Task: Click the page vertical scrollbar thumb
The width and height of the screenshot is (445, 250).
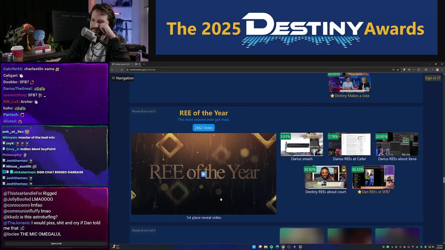Action: coord(443,180)
